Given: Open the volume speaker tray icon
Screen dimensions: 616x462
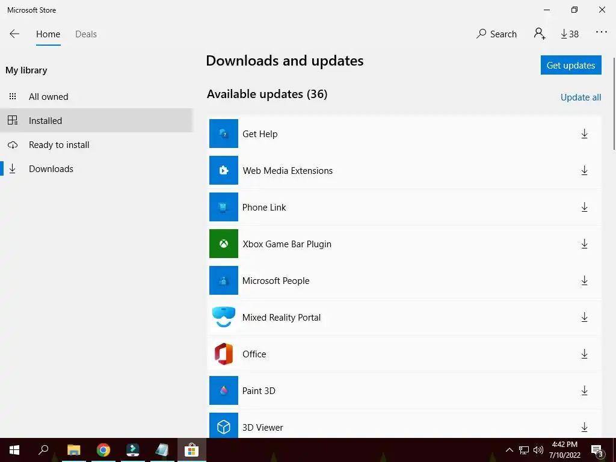Looking at the screenshot, I should 538,450.
